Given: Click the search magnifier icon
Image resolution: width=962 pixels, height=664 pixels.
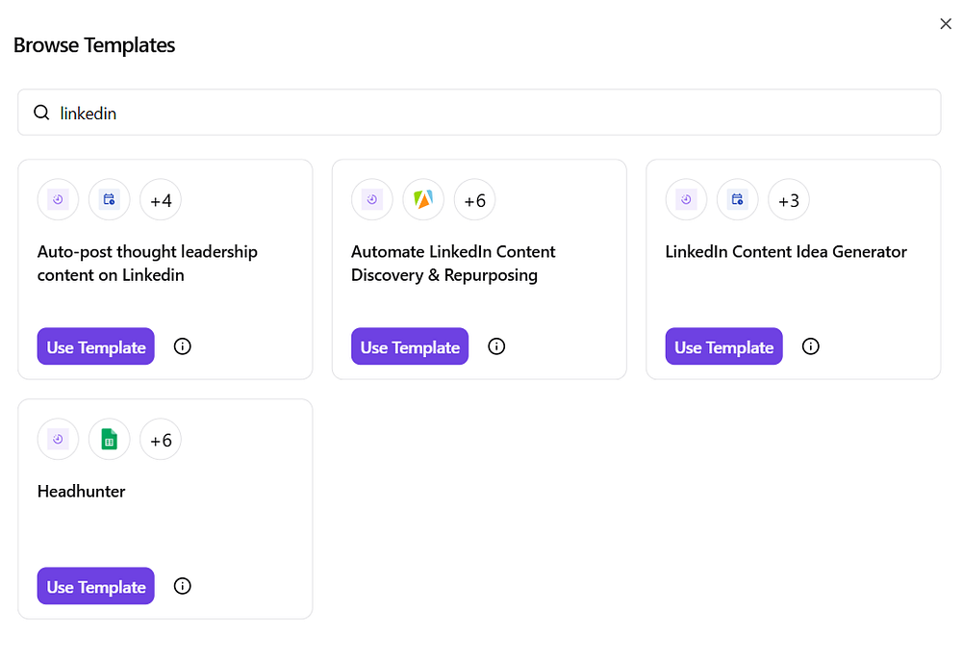Looking at the screenshot, I should (41, 113).
